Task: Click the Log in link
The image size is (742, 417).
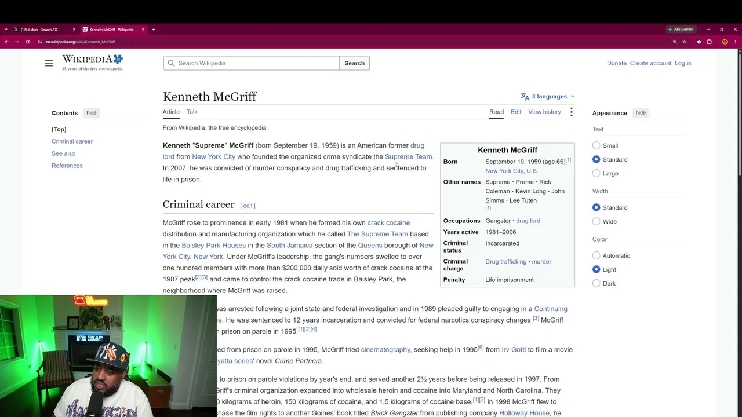Action: coord(683,63)
